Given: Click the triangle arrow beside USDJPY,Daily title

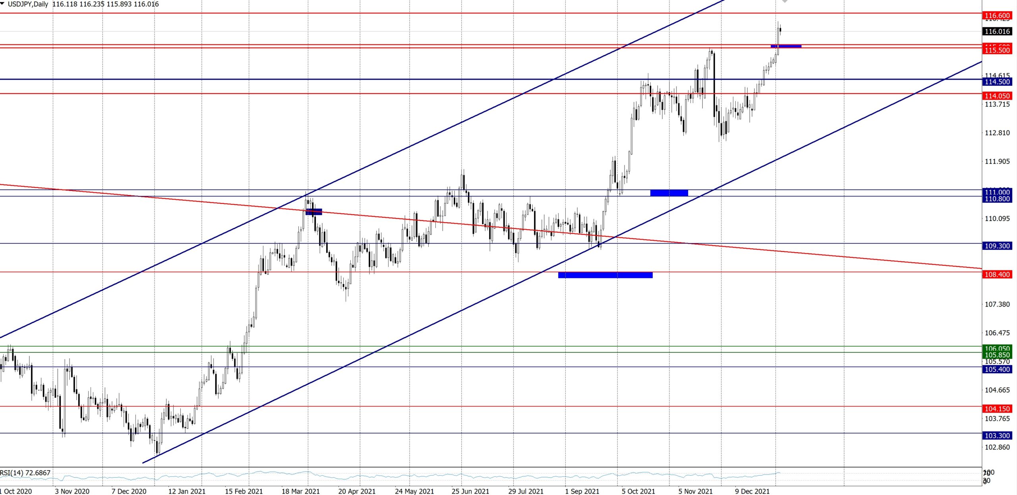Looking at the screenshot, I should pos(3,4).
